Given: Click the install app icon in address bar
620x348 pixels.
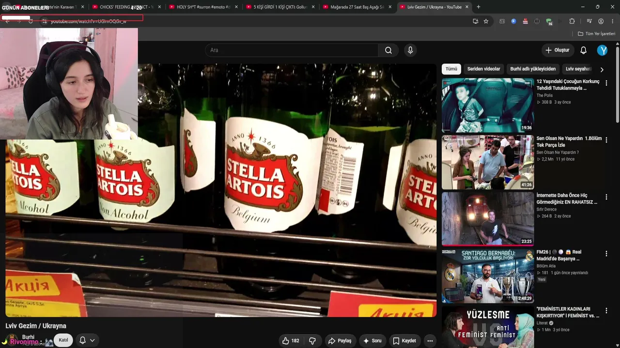Looking at the screenshot, I should coord(475,21).
